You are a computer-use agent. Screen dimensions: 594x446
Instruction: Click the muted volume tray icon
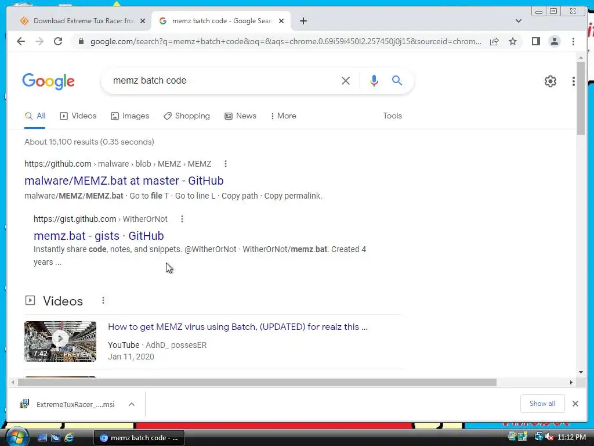(550, 437)
